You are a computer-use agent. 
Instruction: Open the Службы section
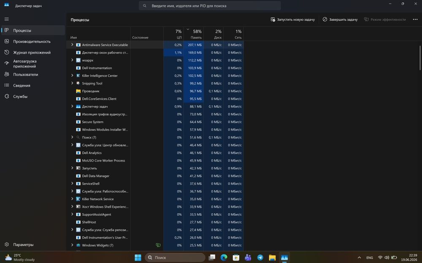tap(33, 96)
